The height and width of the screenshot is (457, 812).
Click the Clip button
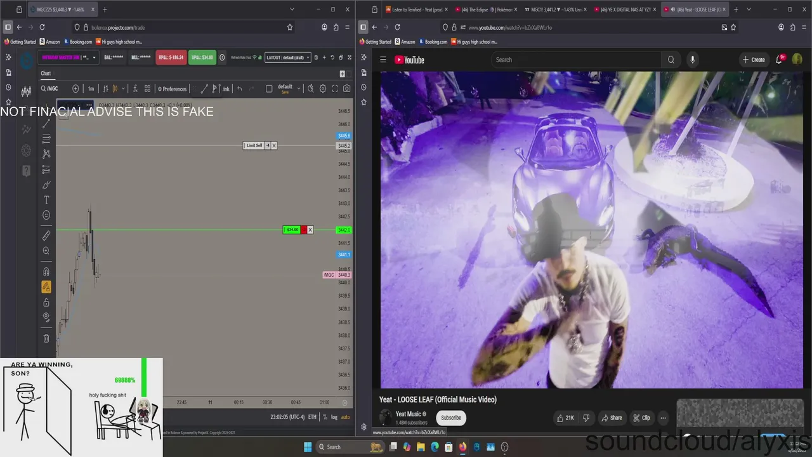(642, 418)
